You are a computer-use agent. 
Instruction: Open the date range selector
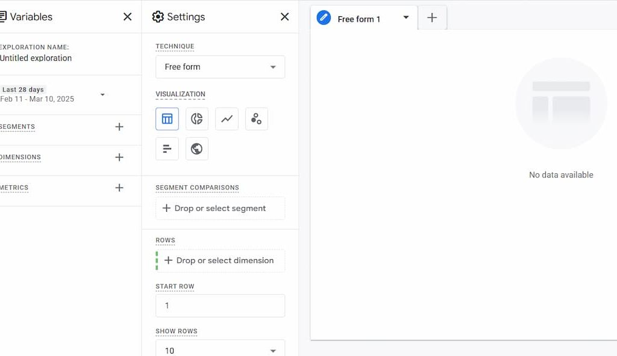tap(102, 94)
